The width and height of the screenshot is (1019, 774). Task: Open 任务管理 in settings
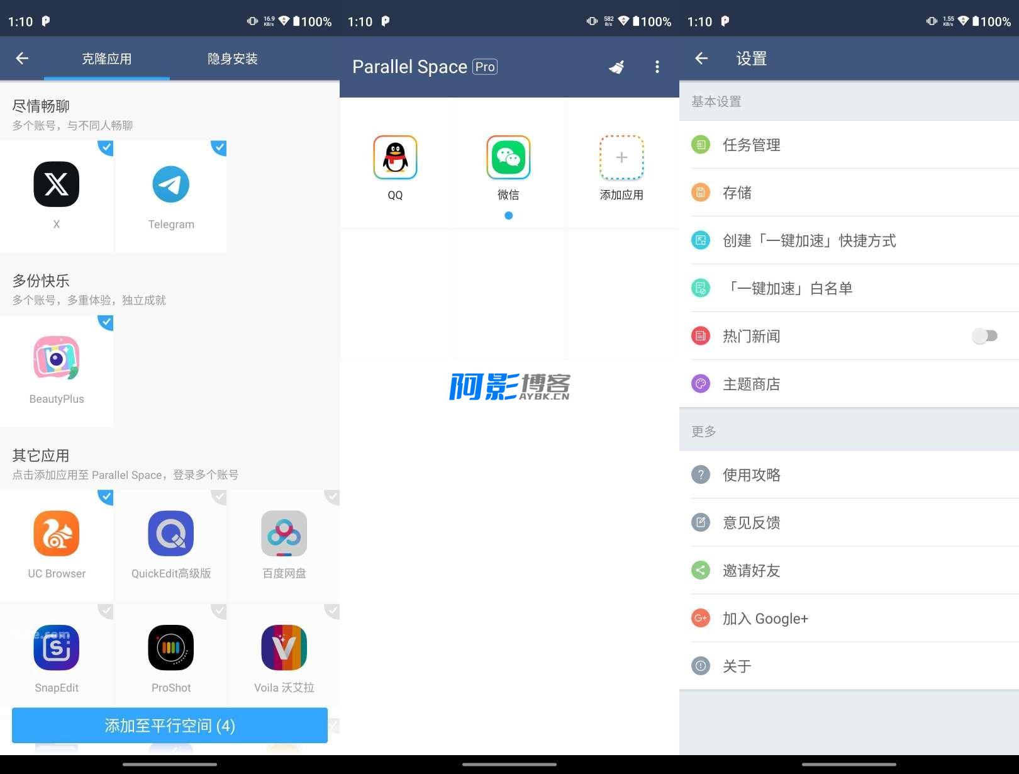click(x=752, y=145)
